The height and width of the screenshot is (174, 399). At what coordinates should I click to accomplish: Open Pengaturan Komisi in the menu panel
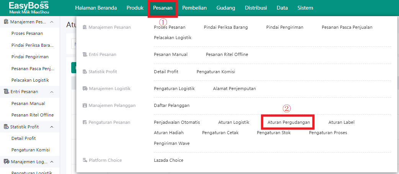click(216, 72)
